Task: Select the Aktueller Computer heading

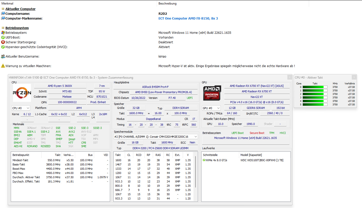Action: 20,9
